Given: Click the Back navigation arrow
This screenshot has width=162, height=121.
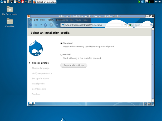Looking at the screenshot, I should (x=31, y=25).
